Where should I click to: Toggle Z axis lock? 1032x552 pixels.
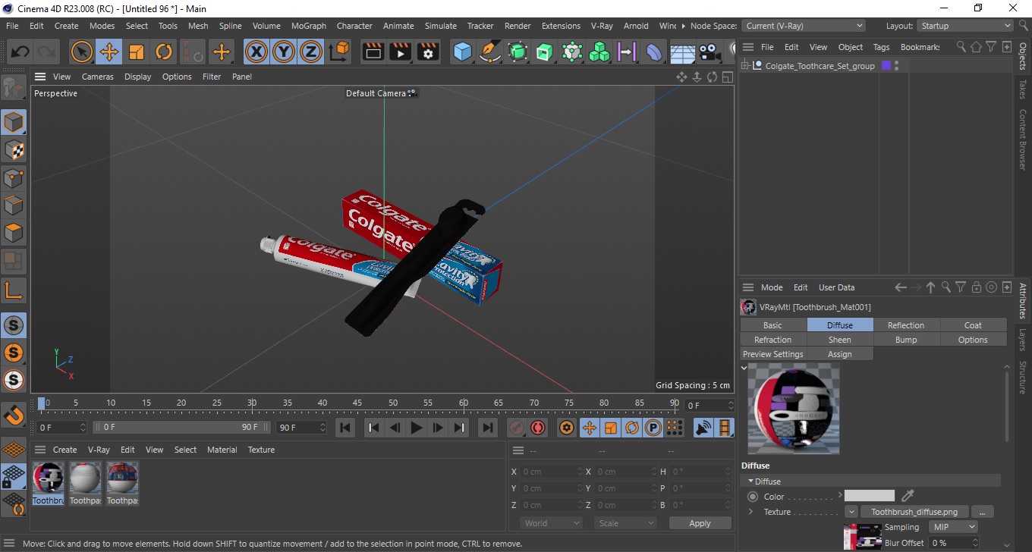tap(311, 52)
